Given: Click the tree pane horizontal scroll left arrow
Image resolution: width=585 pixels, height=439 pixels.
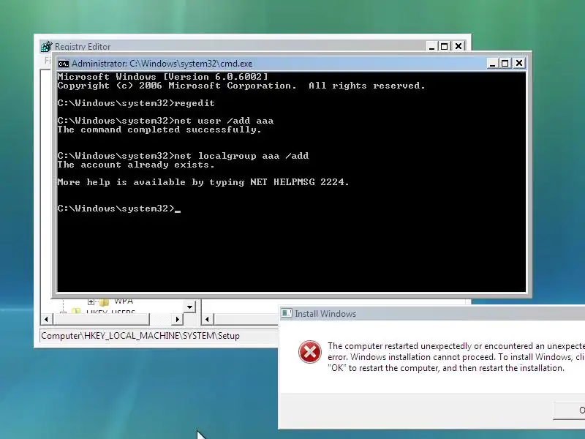Looking at the screenshot, I should coord(46,319).
